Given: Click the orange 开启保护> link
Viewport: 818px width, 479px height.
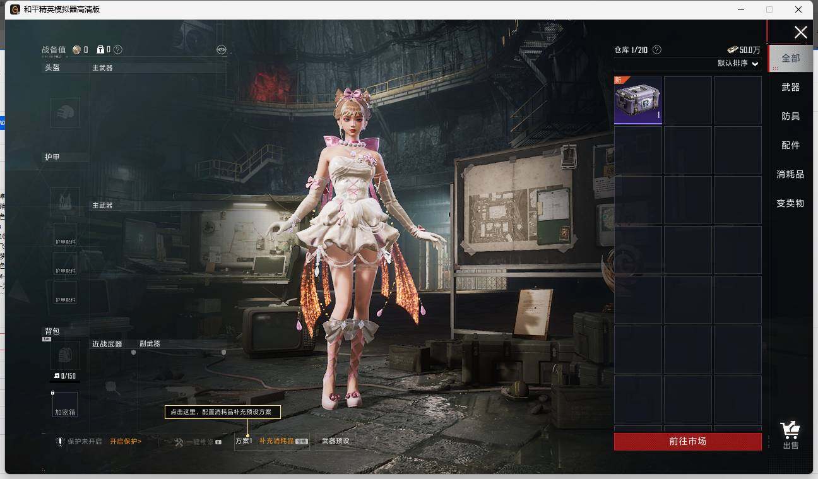Looking at the screenshot, I should pyautogui.click(x=126, y=442).
